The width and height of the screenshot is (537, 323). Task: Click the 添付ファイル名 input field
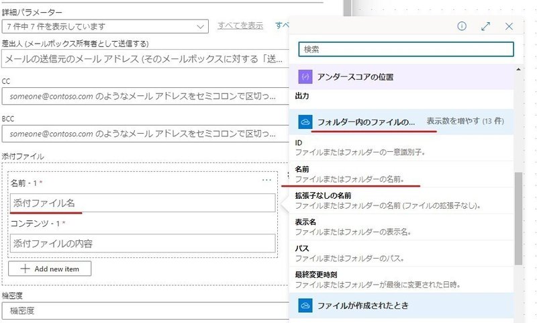click(142, 203)
